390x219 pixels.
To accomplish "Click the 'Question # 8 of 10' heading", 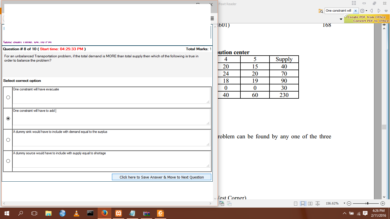I will tap(20, 49).
